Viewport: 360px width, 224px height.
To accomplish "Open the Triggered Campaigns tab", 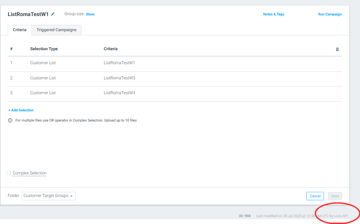I will (57, 30).
